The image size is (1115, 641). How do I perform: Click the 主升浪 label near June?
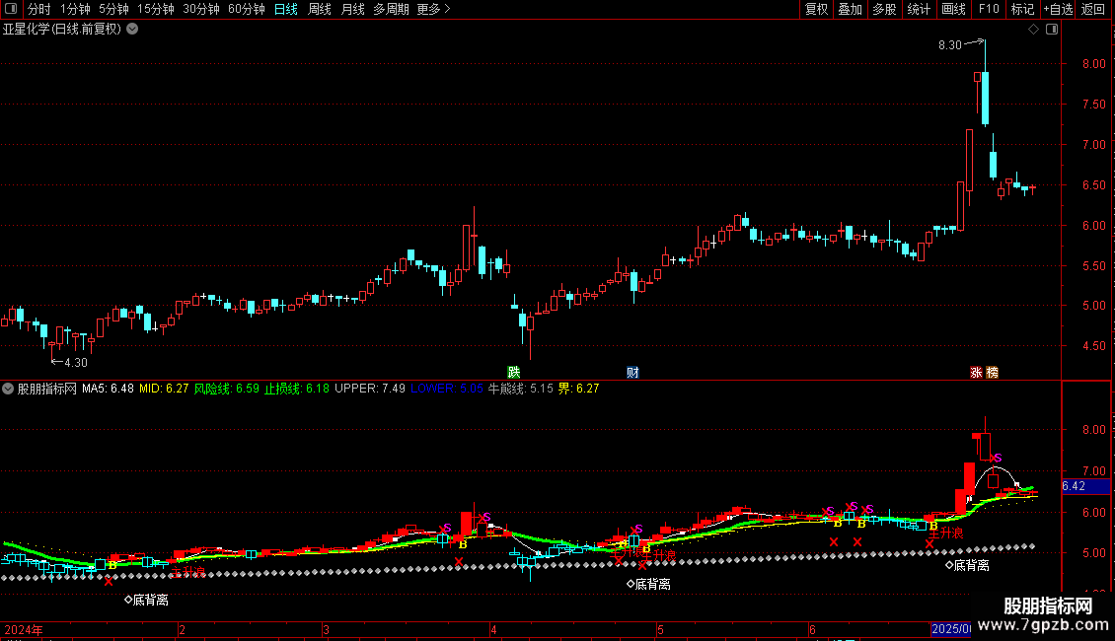[945, 533]
